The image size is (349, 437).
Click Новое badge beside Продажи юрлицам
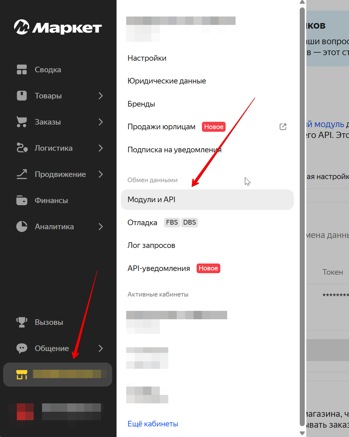pos(214,127)
